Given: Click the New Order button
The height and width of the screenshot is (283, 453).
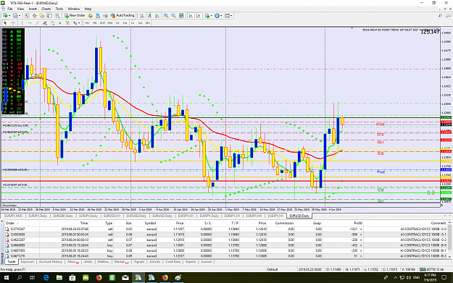Looking at the screenshot, I should point(75,16).
